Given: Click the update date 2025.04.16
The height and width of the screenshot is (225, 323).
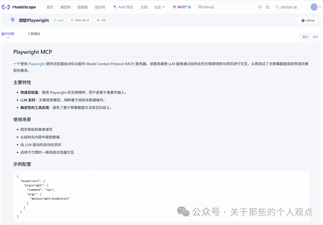Looking at the screenshot, I should click(x=80, y=20).
